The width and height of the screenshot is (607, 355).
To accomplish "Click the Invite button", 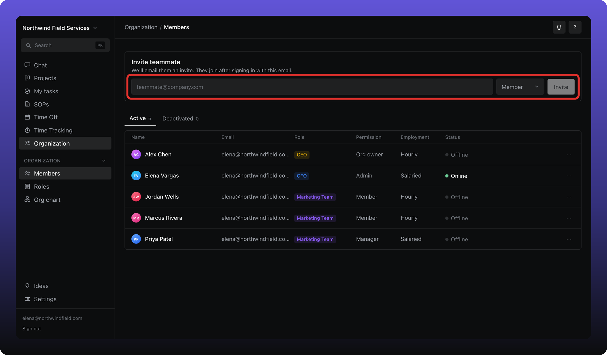I will point(561,87).
